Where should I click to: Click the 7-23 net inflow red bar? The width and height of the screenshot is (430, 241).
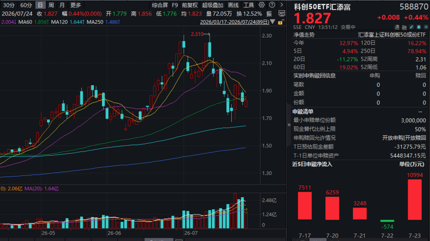coord(415,199)
